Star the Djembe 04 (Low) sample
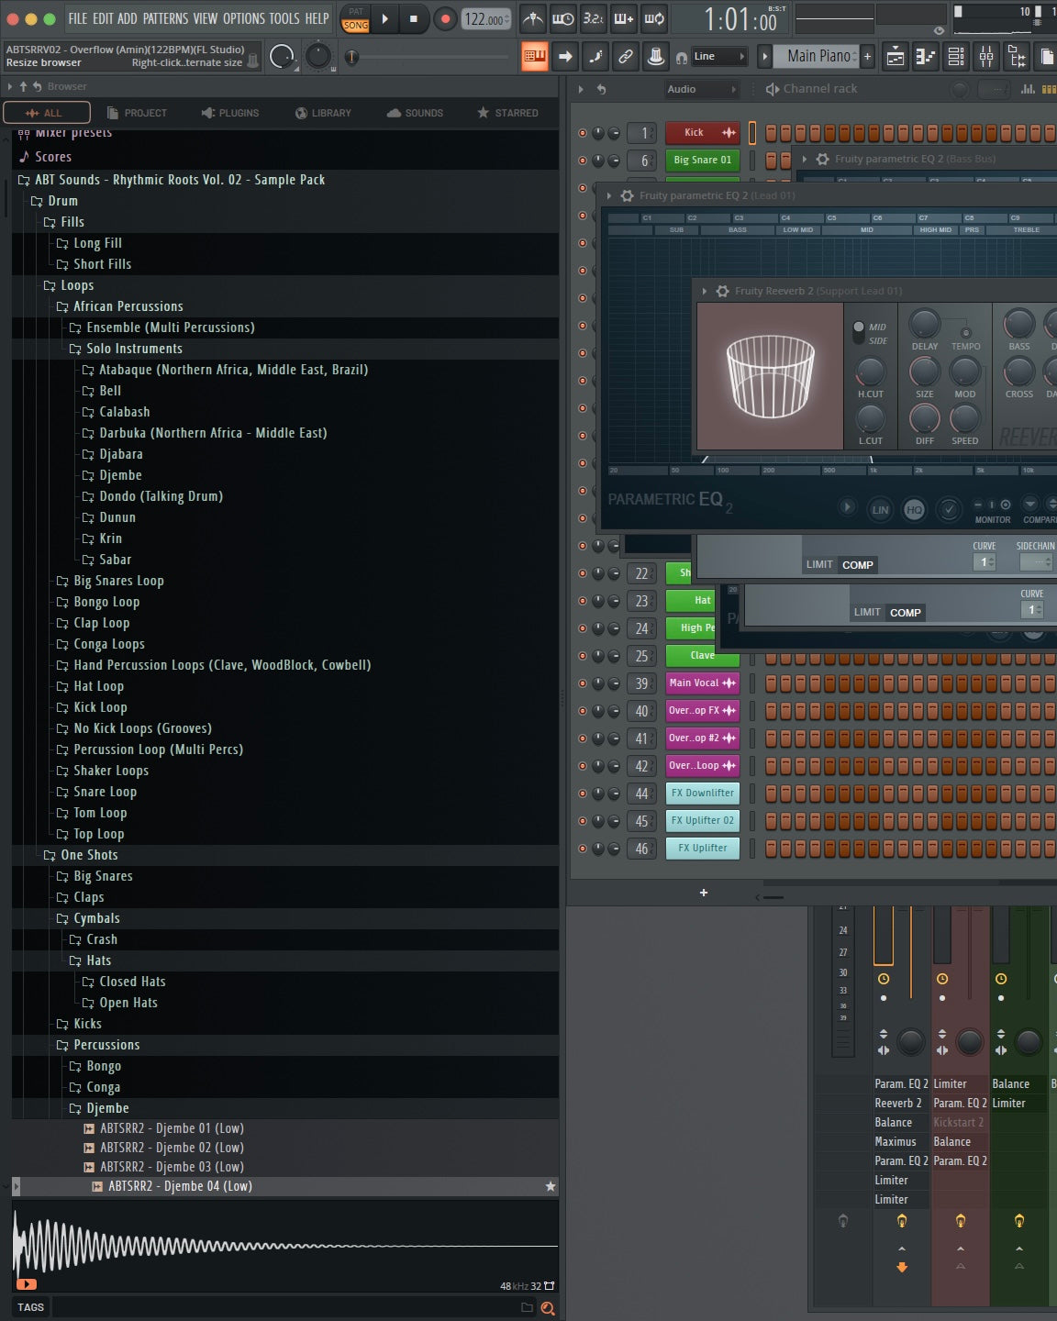 click(551, 1186)
